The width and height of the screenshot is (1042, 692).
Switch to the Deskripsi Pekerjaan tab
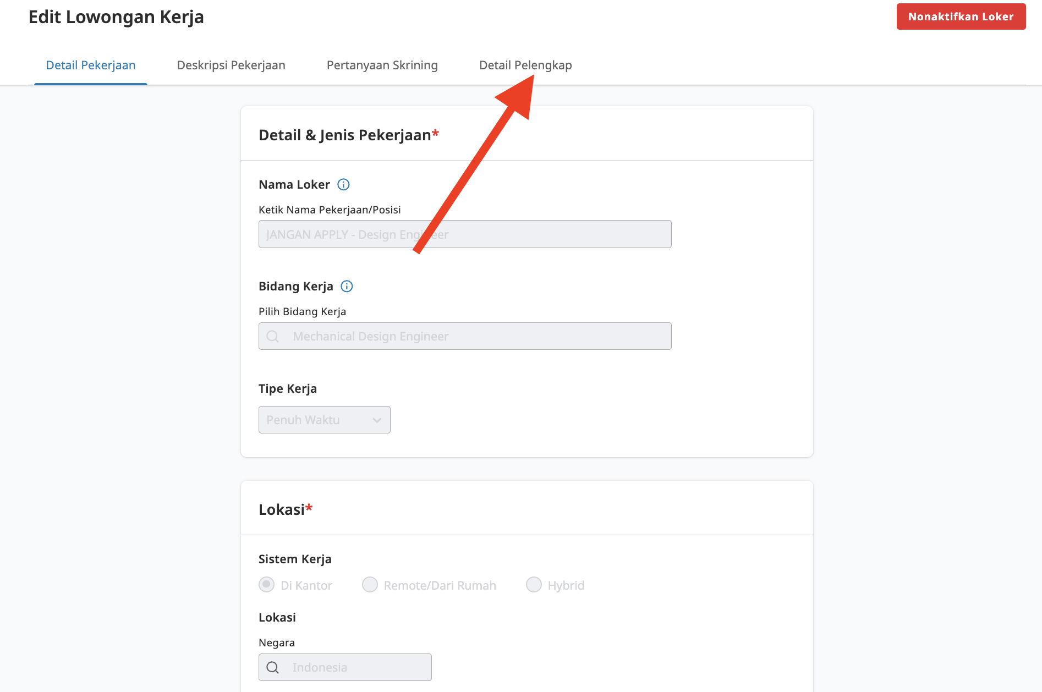tap(231, 65)
